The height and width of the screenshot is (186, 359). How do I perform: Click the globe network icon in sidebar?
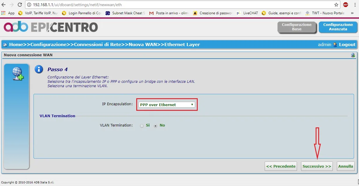point(18,73)
